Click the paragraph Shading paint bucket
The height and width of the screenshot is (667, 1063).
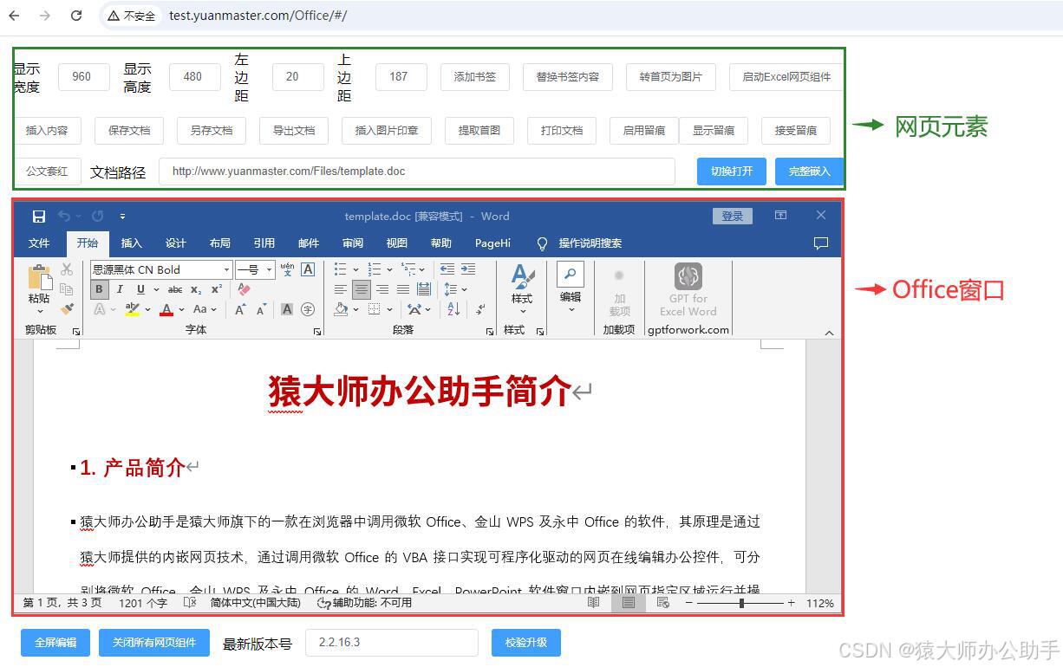341,309
